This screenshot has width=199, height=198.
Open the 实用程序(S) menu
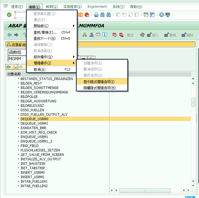pyautogui.click(x=73, y=7)
